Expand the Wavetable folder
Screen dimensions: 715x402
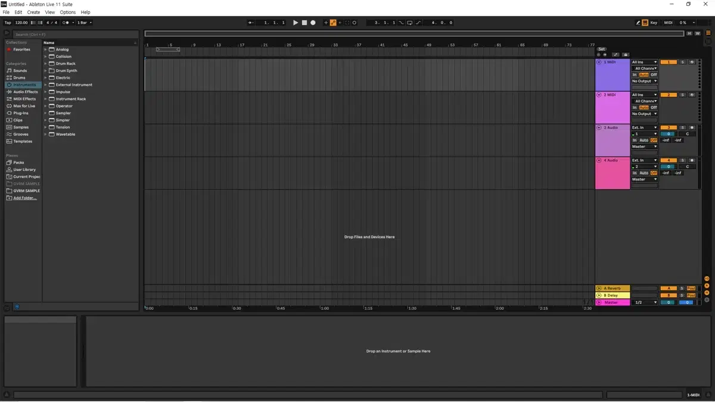45,135
